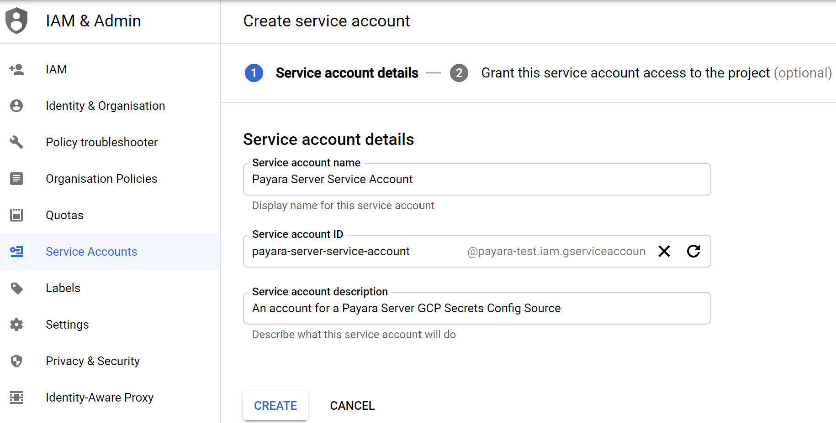The width and height of the screenshot is (836, 423).
Task: Click the IAM & Admin shield icon
Action: pos(16,21)
